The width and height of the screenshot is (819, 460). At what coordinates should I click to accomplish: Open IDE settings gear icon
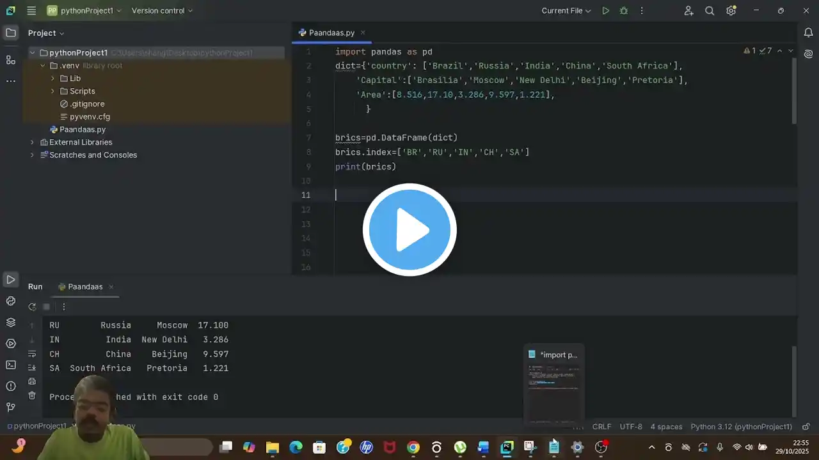click(x=731, y=11)
